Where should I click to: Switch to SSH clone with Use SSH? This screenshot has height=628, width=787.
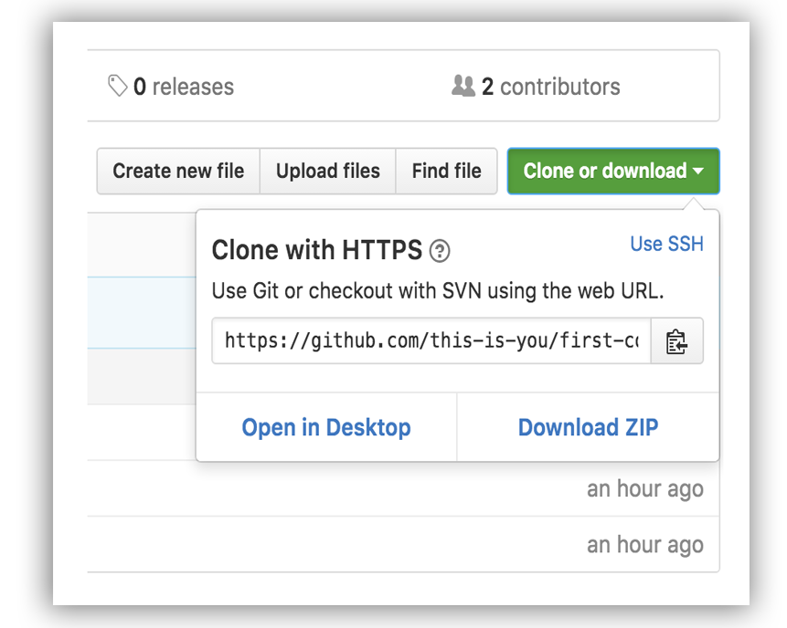click(x=666, y=244)
